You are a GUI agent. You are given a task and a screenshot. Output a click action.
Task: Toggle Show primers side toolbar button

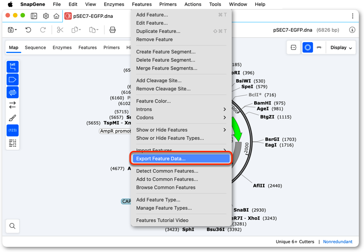tap(13, 92)
